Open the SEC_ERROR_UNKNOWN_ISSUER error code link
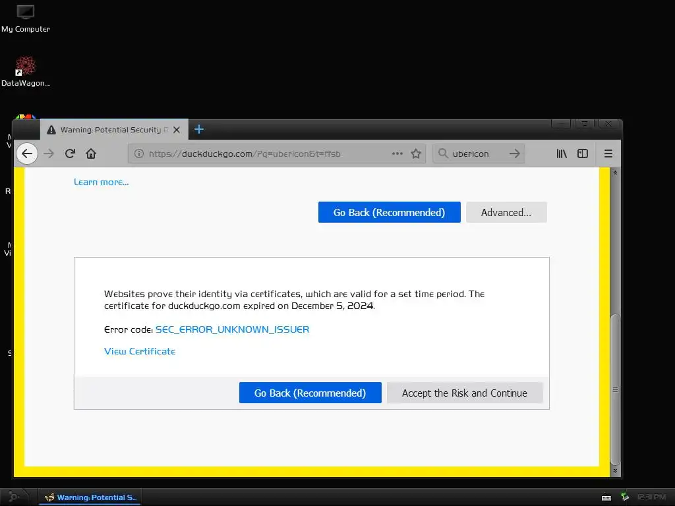The height and width of the screenshot is (506, 675). 233,329
